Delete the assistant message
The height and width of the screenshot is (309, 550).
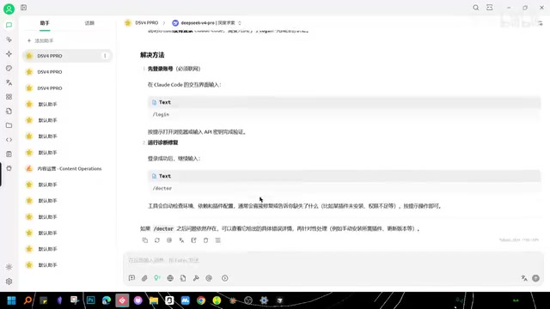click(206, 240)
